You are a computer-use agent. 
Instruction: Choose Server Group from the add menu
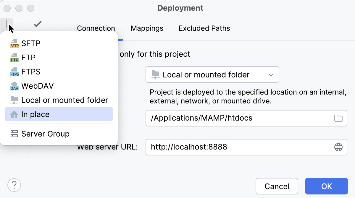[45, 134]
